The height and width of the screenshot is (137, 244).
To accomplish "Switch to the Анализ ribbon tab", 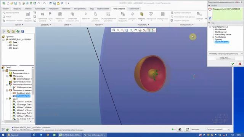I will point(28,9).
